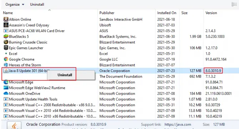The image size is (239, 129).
Task: Click the Visual C++ 2008 Redistributable icon
Action: coord(6,105)
